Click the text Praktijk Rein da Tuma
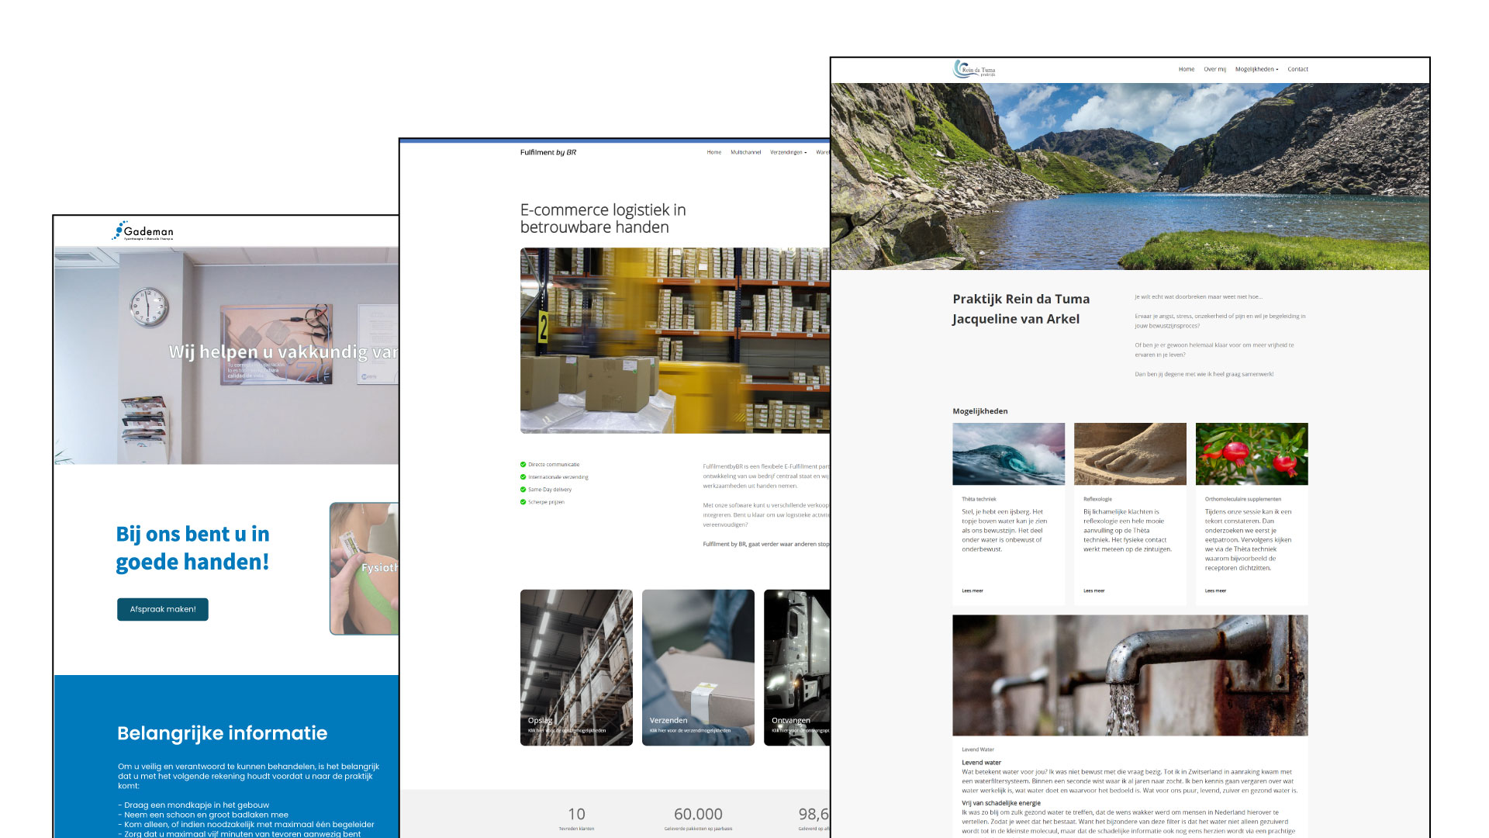1489x838 pixels. pyautogui.click(x=1021, y=299)
